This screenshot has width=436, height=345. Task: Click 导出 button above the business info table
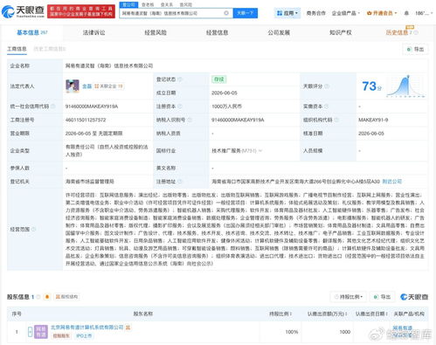pos(415,49)
